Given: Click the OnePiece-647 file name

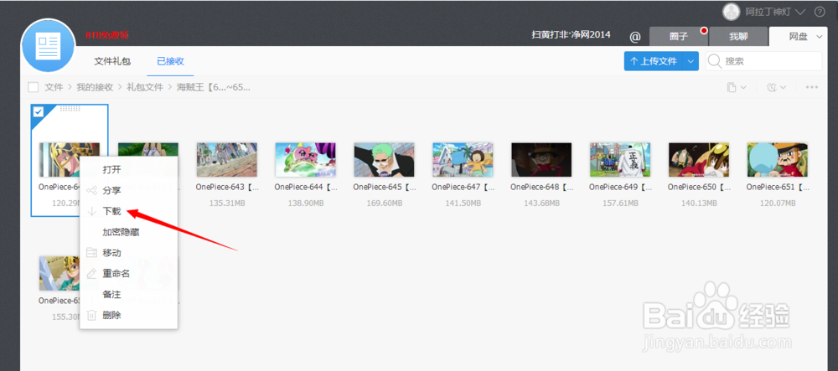Looking at the screenshot, I should tap(463, 188).
